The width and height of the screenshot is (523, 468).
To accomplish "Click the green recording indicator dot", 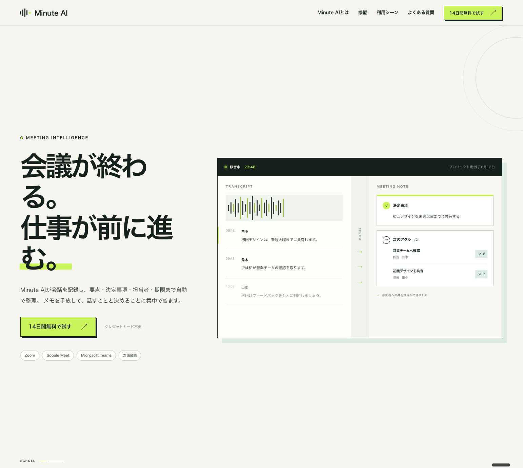I will [x=226, y=167].
